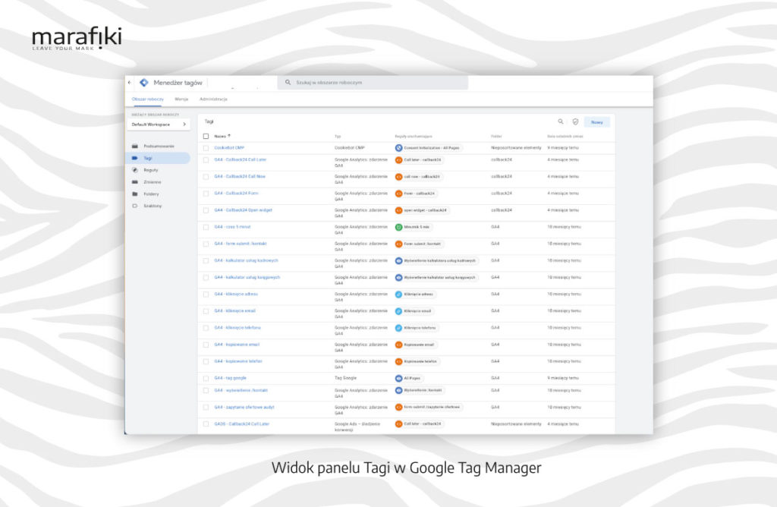The width and height of the screenshot is (777, 507).
Task: Open the GA4 - kopiowanie email tag link
Action: point(237,345)
